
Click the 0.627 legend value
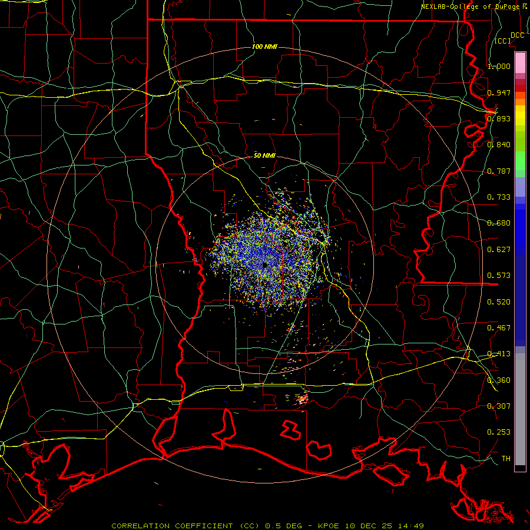tap(499, 249)
